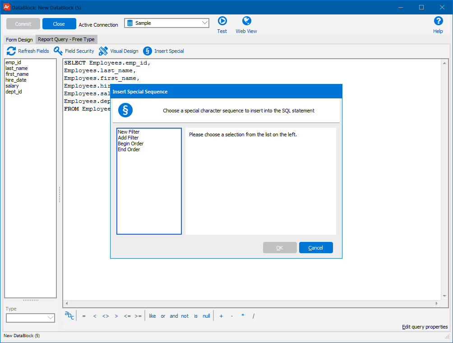Cancel the Insert Special Sequence dialog
Image resolution: width=453 pixels, height=343 pixels.
point(316,248)
